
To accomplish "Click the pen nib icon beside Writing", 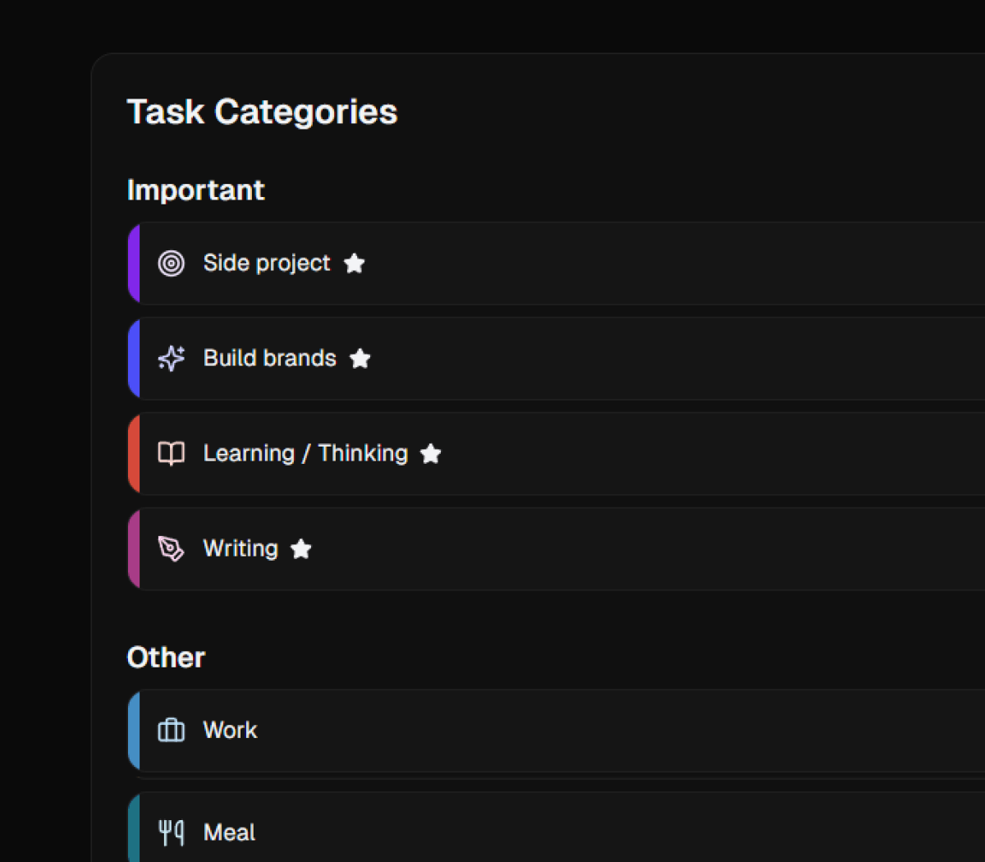I will point(171,548).
